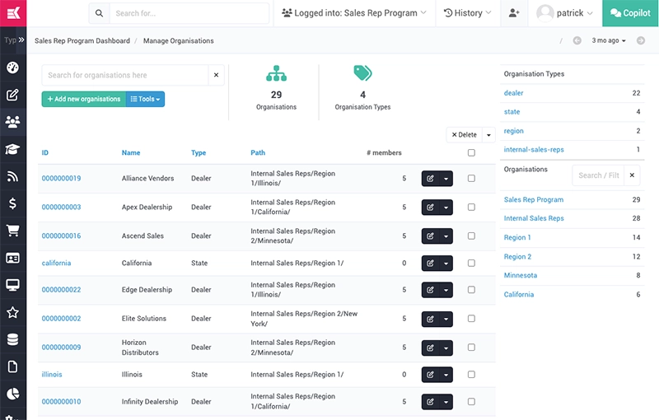Click the edit icon for Alliance Vendors

pos(430,179)
